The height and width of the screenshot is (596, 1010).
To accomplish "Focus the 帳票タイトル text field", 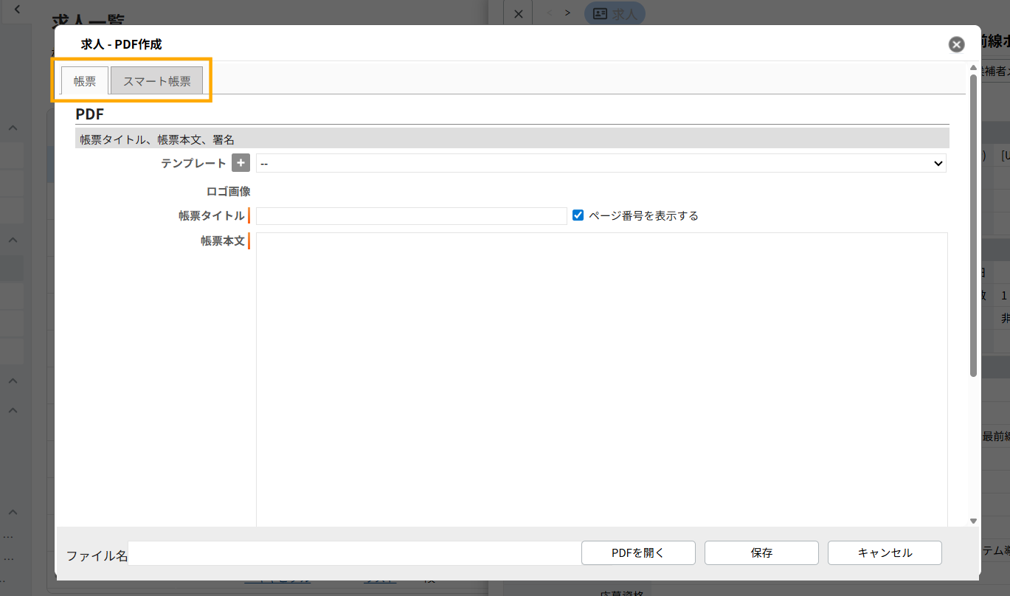I will point(411,216).
